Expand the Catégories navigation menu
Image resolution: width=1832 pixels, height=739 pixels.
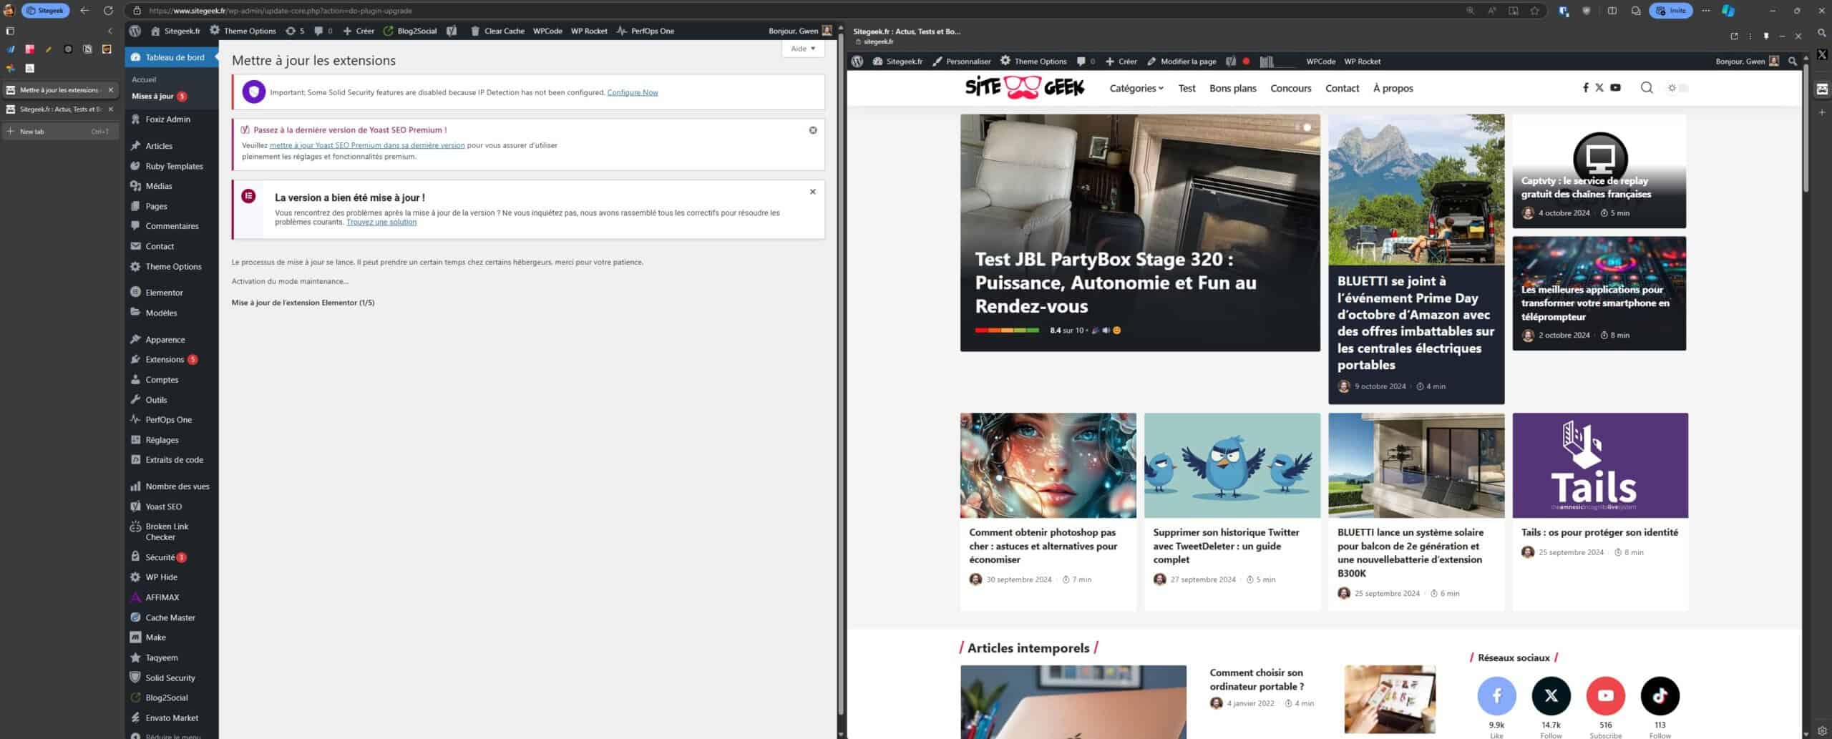tap(1136, 88)
